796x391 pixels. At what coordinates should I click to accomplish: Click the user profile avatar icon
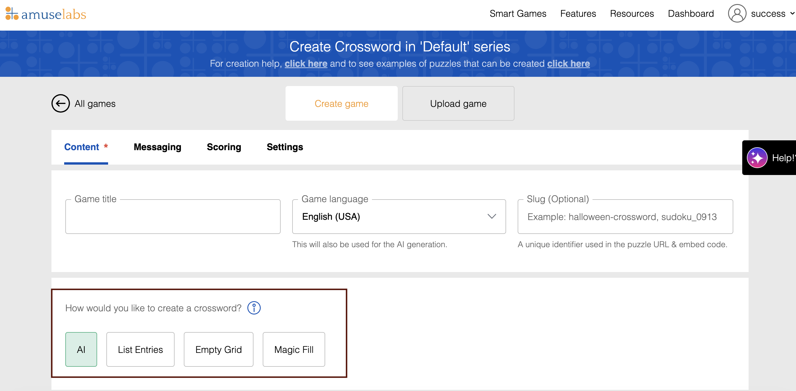point(737,14)
